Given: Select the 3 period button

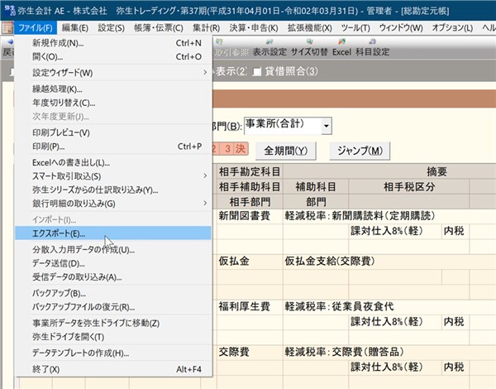Looking at the screenshot, I should tap(227, 149).
